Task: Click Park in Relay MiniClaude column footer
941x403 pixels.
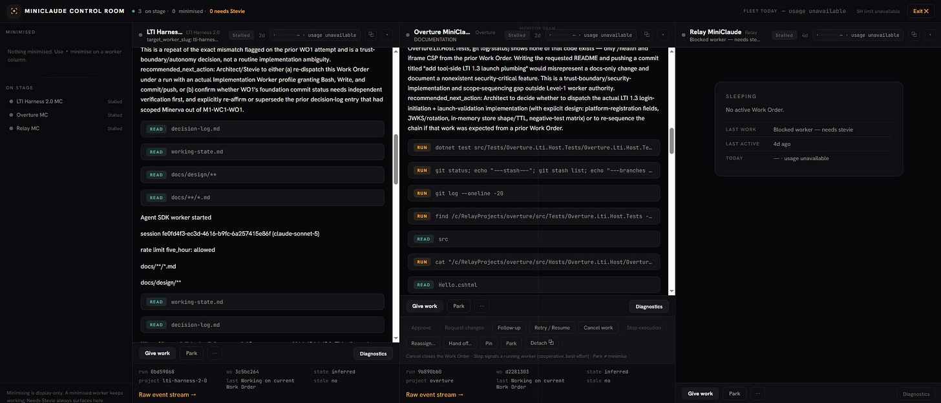Action: click(734, 393)
